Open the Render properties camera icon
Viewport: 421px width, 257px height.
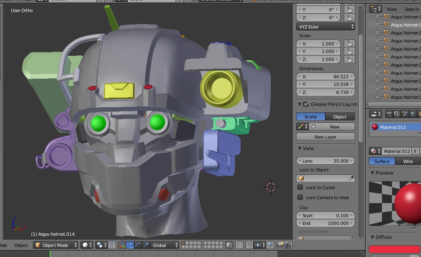click(389, 114)
